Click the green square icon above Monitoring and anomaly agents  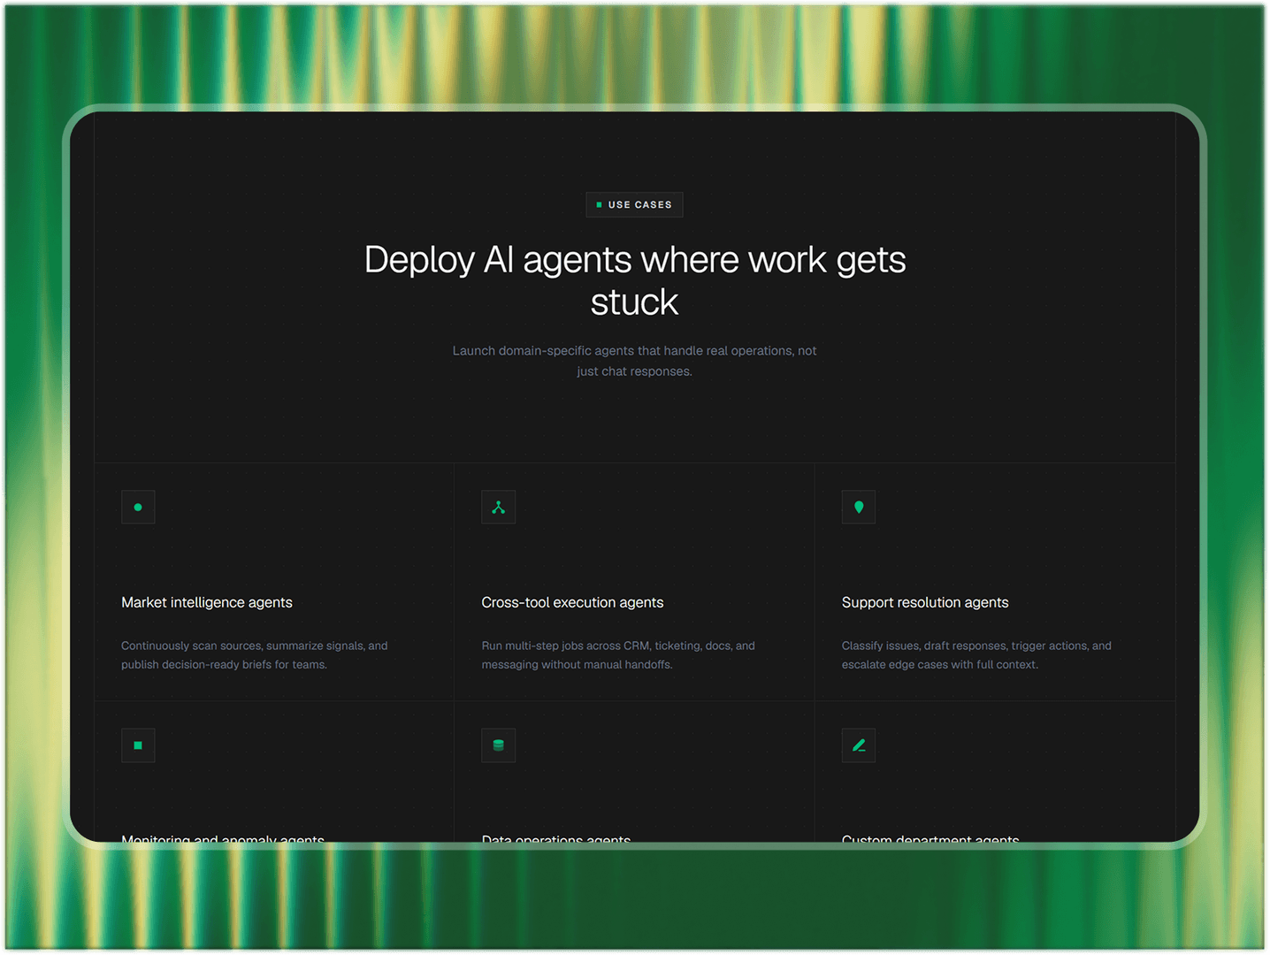[x=138, y=745]
